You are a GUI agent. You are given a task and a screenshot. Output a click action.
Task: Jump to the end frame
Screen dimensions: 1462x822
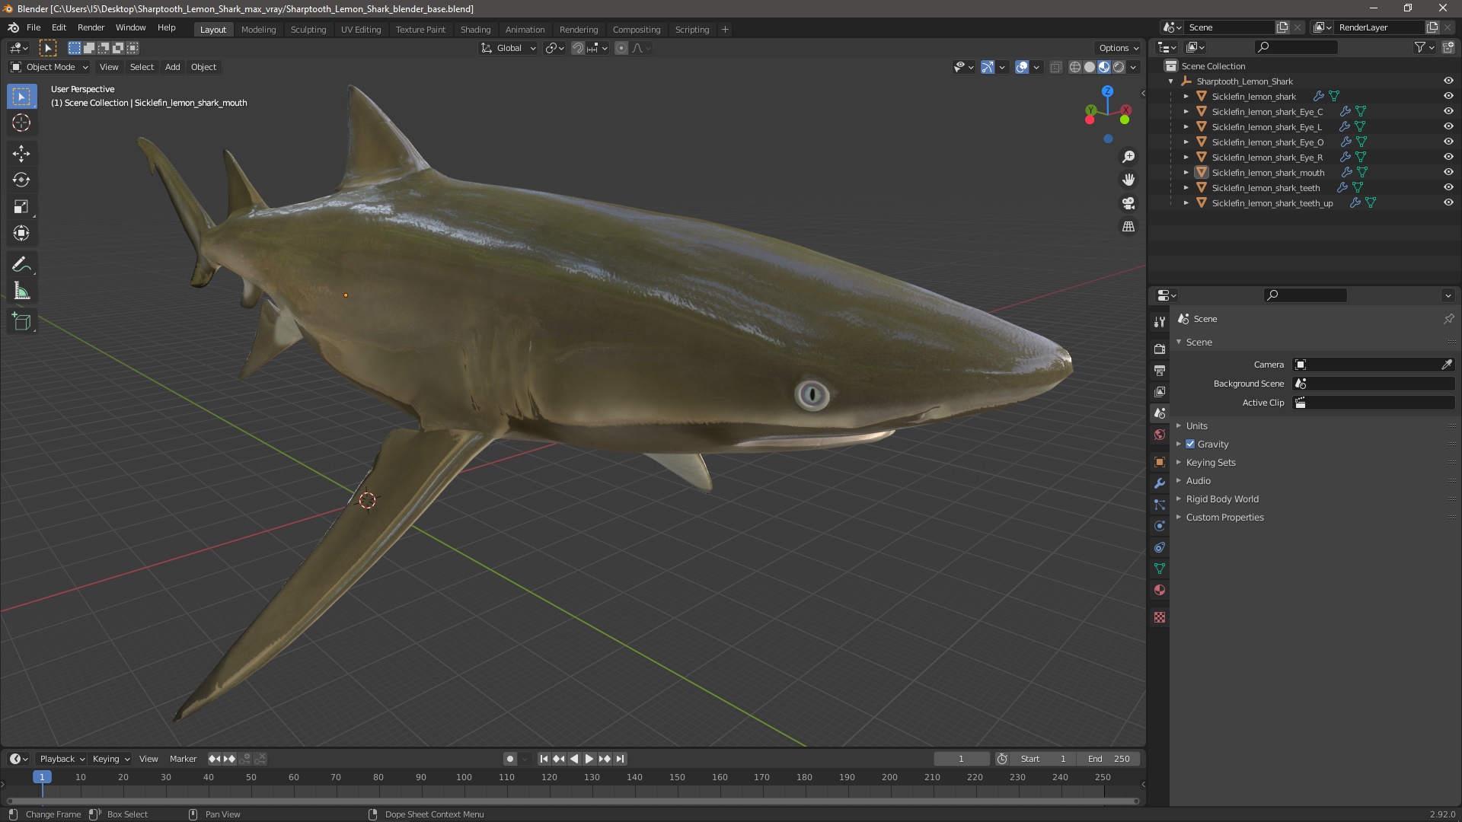(x=620, y=759)
